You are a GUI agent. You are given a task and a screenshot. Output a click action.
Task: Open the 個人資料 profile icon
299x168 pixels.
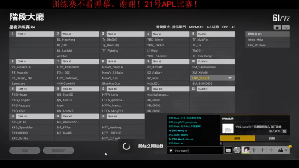284,131
